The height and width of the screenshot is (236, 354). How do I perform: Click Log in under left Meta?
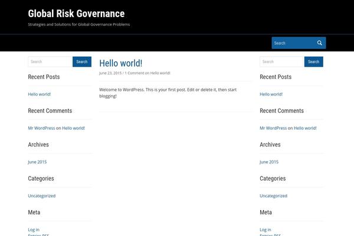[x=34, y=230]
